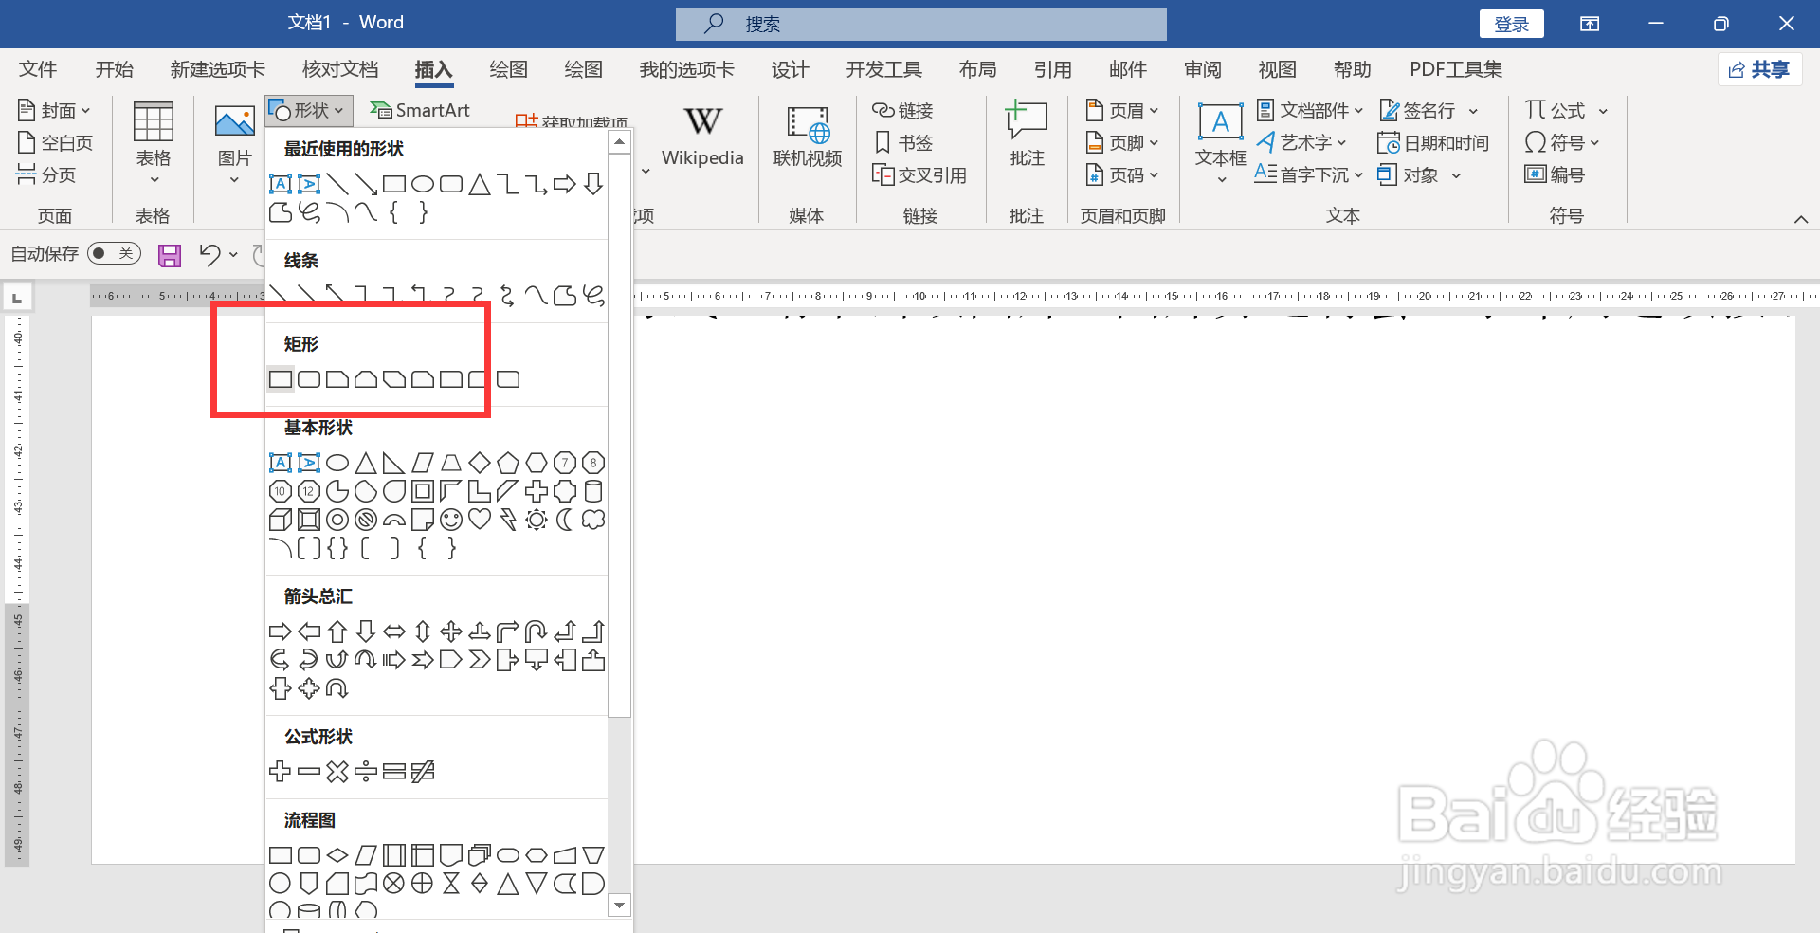1820x933 pixels.
Task: Click the 链接 hyperlink button
Action: 902,111
